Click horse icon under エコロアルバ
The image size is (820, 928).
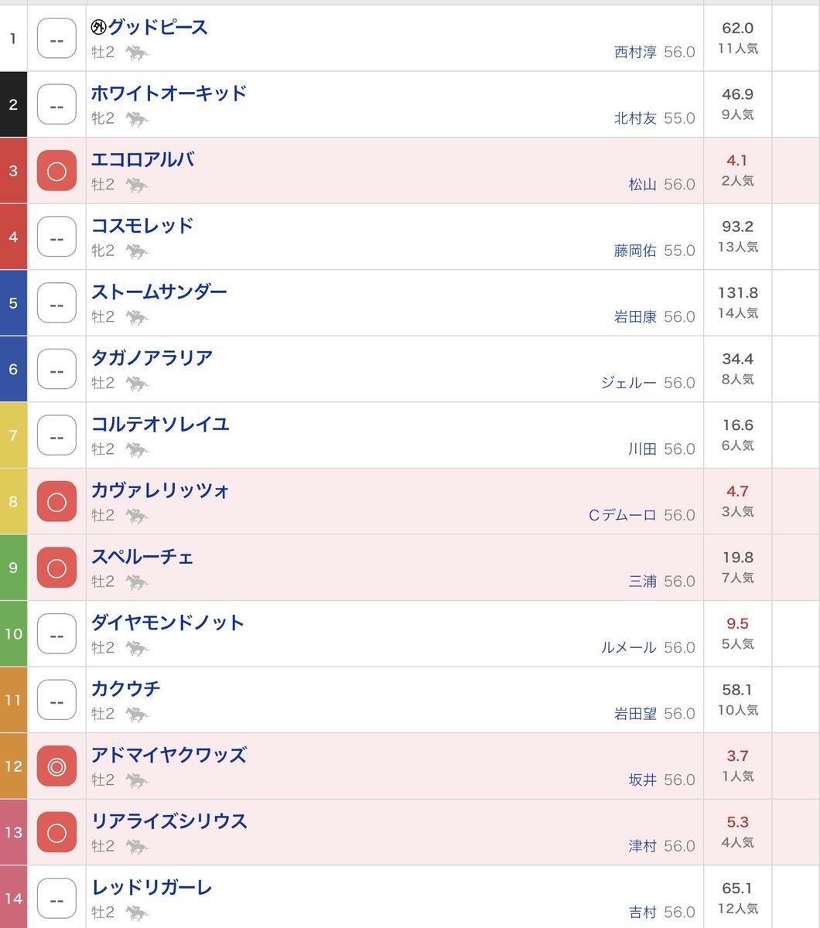pos(137,185)
